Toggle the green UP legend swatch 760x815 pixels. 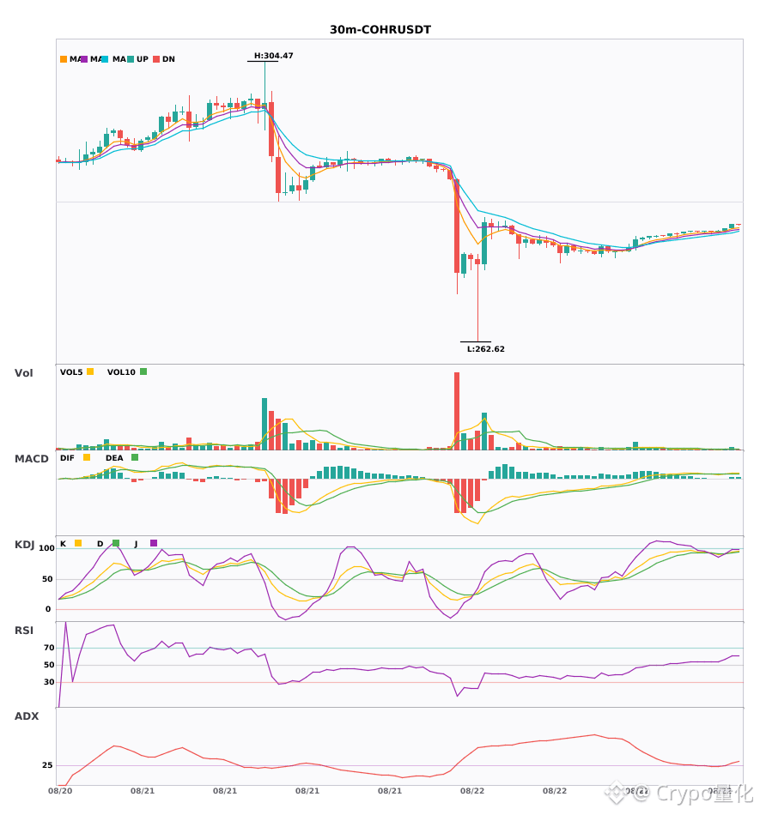point(131,59)
